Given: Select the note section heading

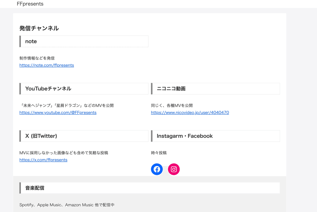Looking at the screenshot, I should tap(31, 41).
